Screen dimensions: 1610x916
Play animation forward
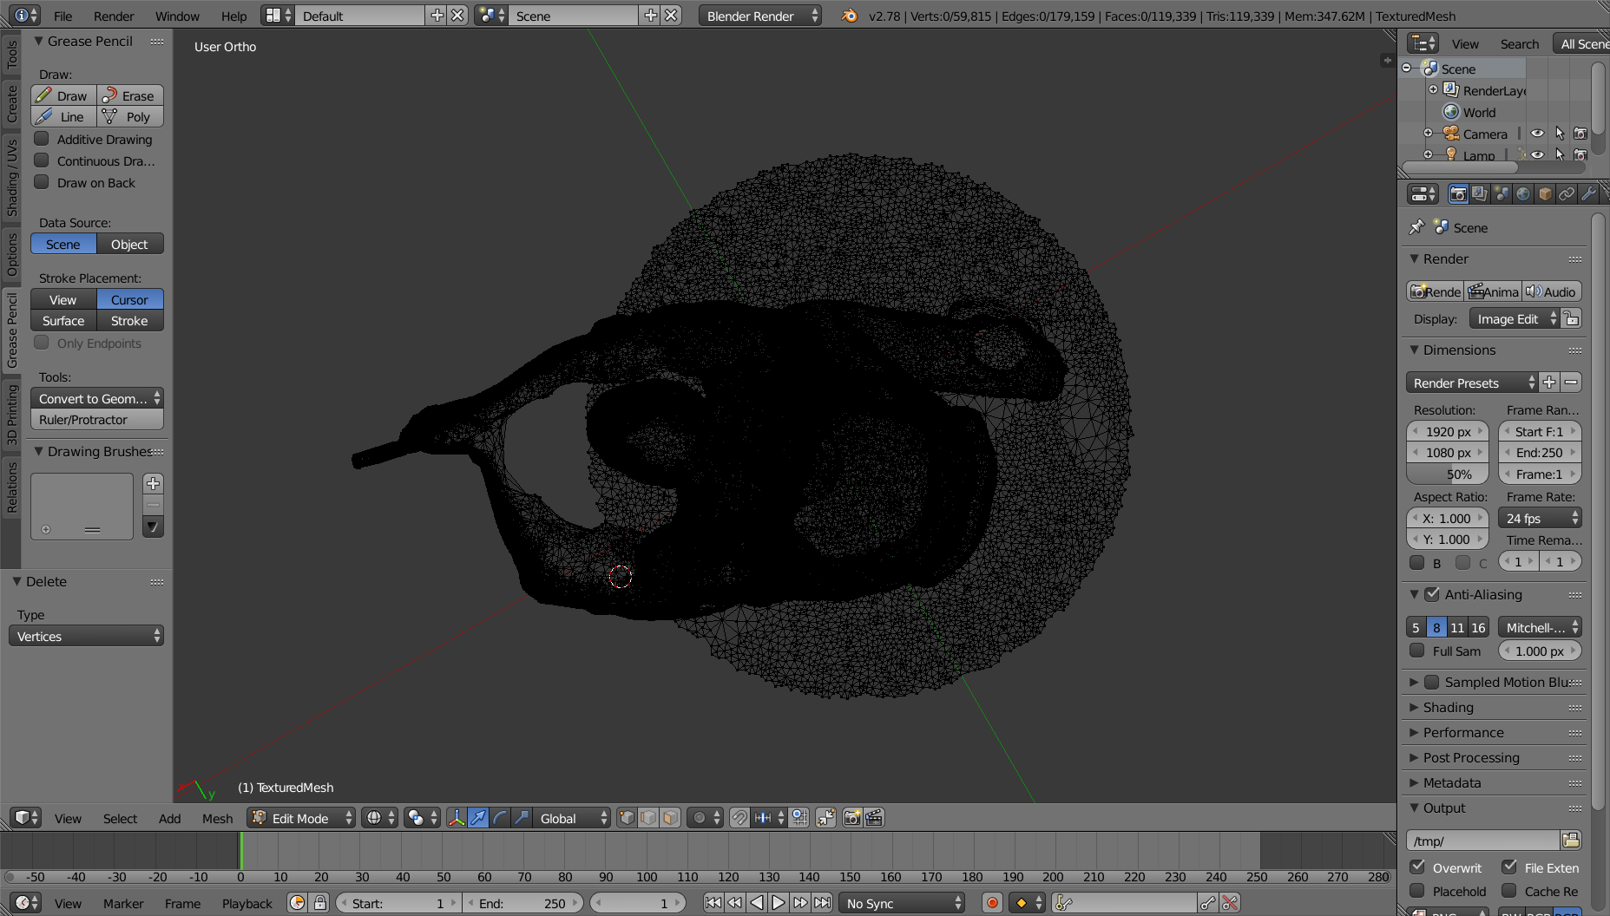tap(779, 903)
